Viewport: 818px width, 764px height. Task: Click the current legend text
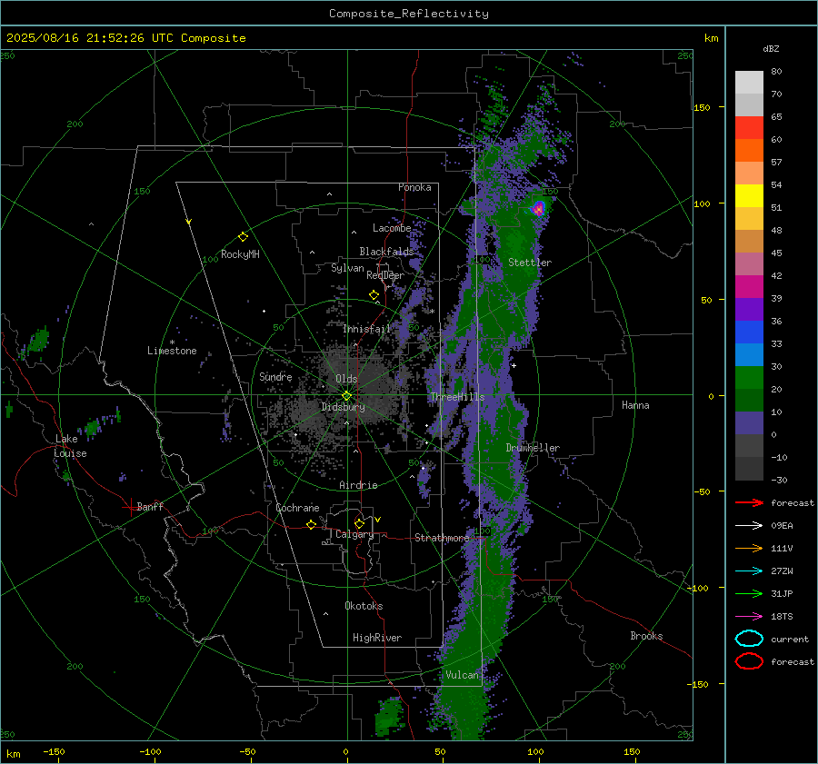790,639
